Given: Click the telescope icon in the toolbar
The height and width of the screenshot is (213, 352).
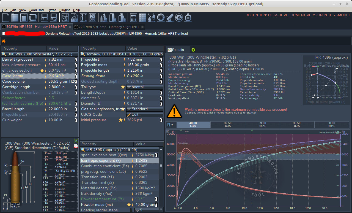Looking at the screenshot, I should pyautogui.click(x=170, y=18).
